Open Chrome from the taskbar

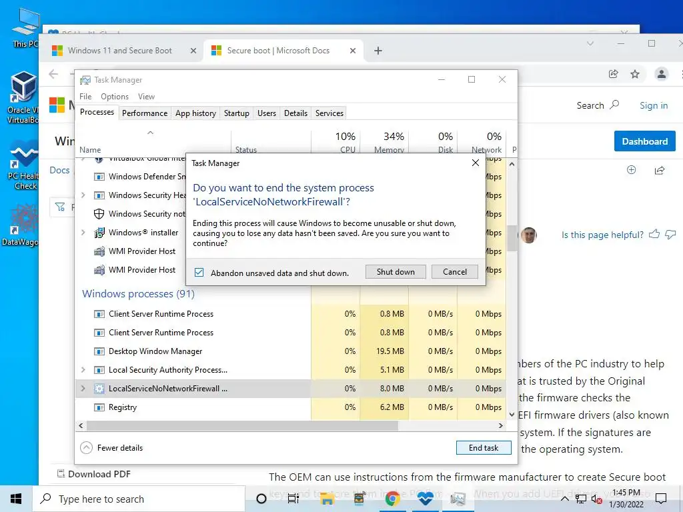[x=392, y=499]
